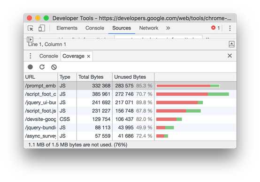Click the red error count icon
The width and height of the screenshot is (260, 182).
click(x=213, y=28)
